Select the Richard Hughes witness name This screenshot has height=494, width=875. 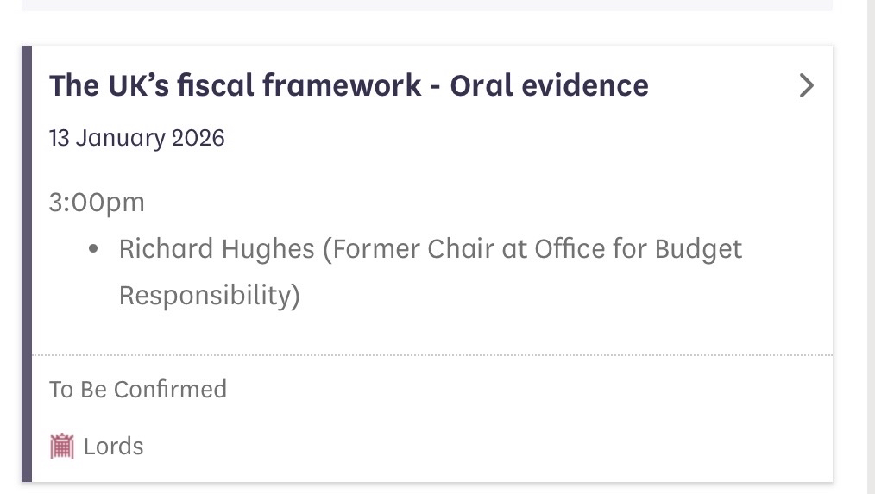217,249
